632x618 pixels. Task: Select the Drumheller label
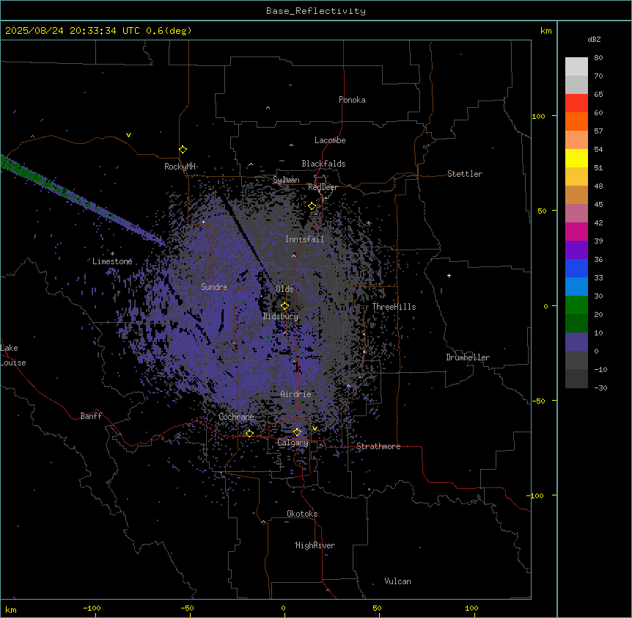tap(468, 357)
